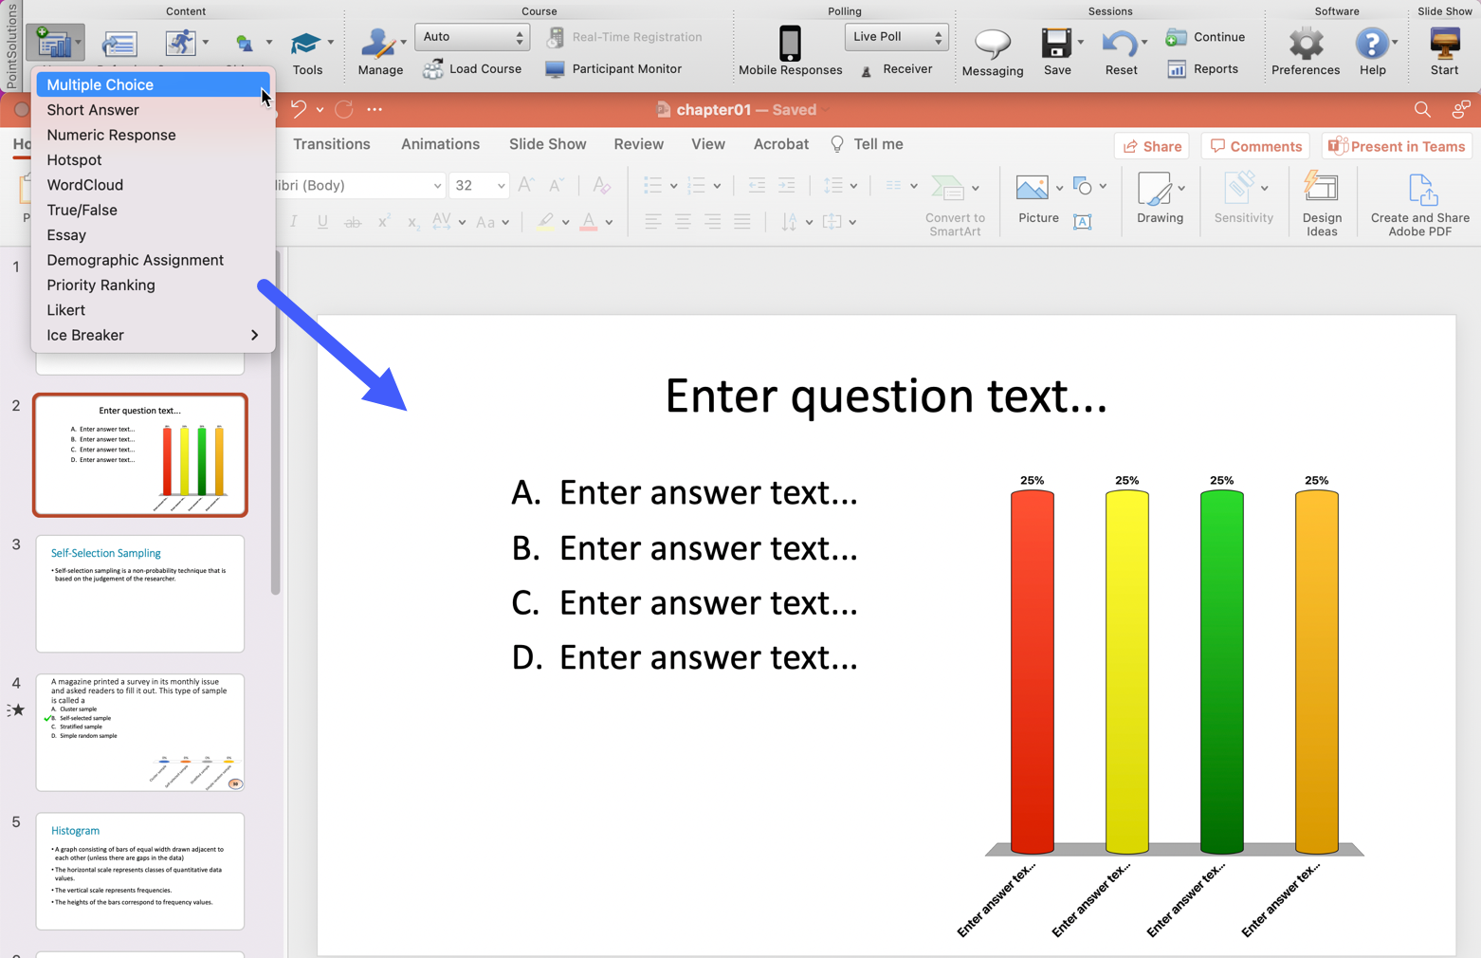1481x958 pixels.
Task: Open the Save dropdown arrow
Action: [1081, 43]
